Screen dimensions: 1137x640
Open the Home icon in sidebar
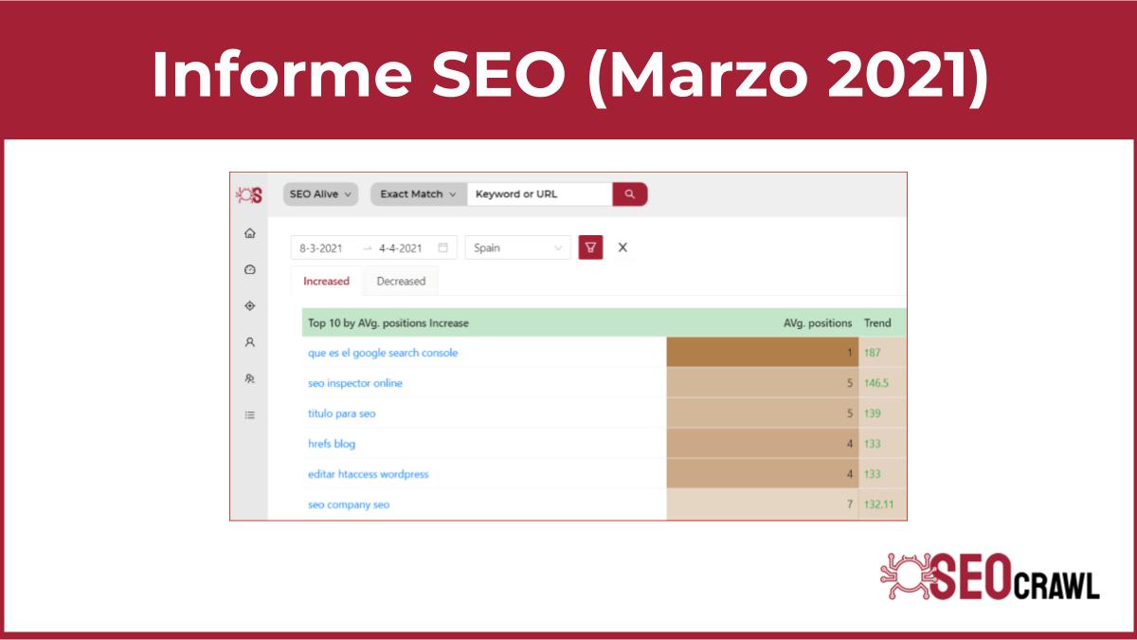(x=250, y=233)
